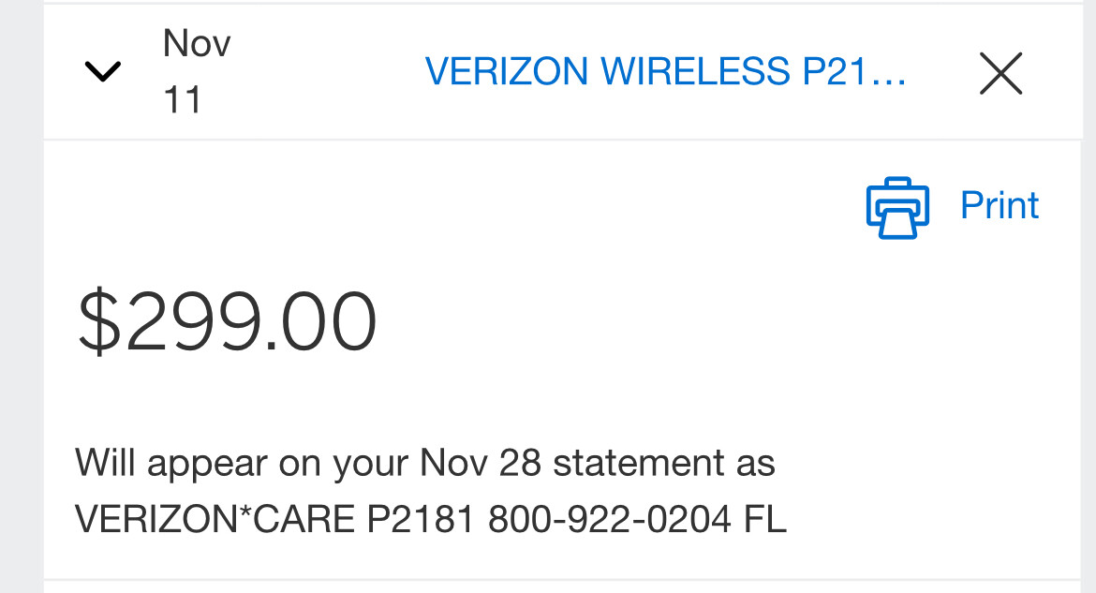Close the transaction with the X icon
The height and width of the screenshot is (593, 1096).
1000,73
